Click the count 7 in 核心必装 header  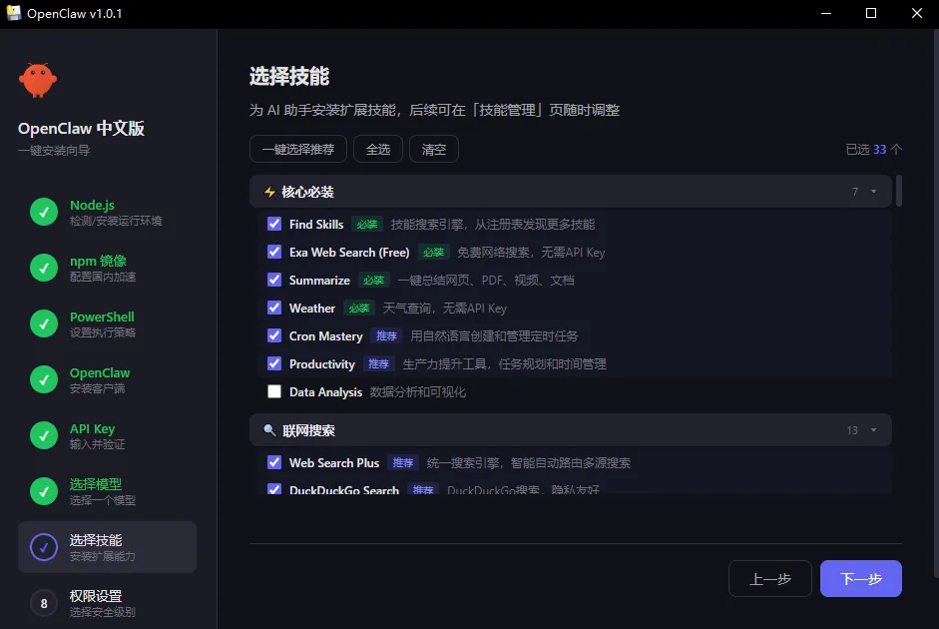point(855,192)
